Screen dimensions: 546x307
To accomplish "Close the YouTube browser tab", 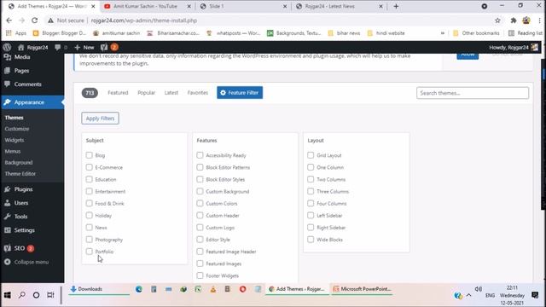I will pyautogui.click(x=189, y=6).
